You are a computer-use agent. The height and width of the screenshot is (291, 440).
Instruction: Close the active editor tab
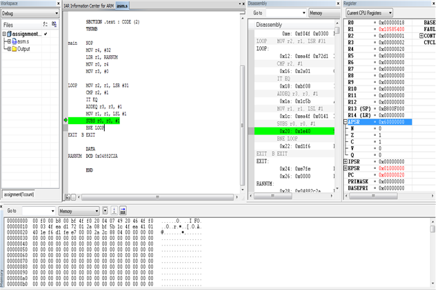tap(243, 3)
